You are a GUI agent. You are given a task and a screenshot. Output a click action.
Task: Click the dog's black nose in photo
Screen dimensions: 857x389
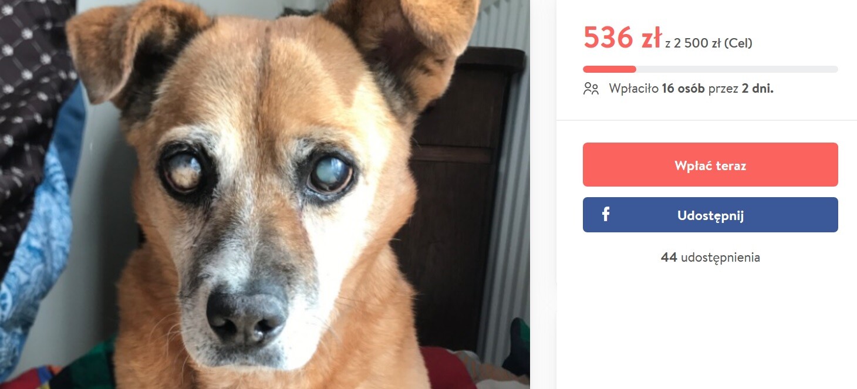tap(247, 316)
